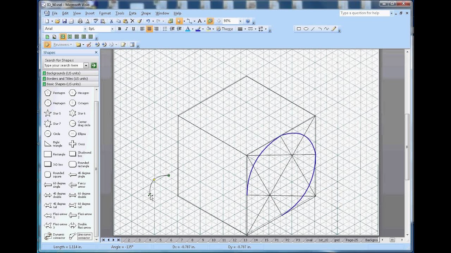Open Basic Shapes (US units) stencil
The height and width of the screenshot is (253, 451).
pos(70,84)
